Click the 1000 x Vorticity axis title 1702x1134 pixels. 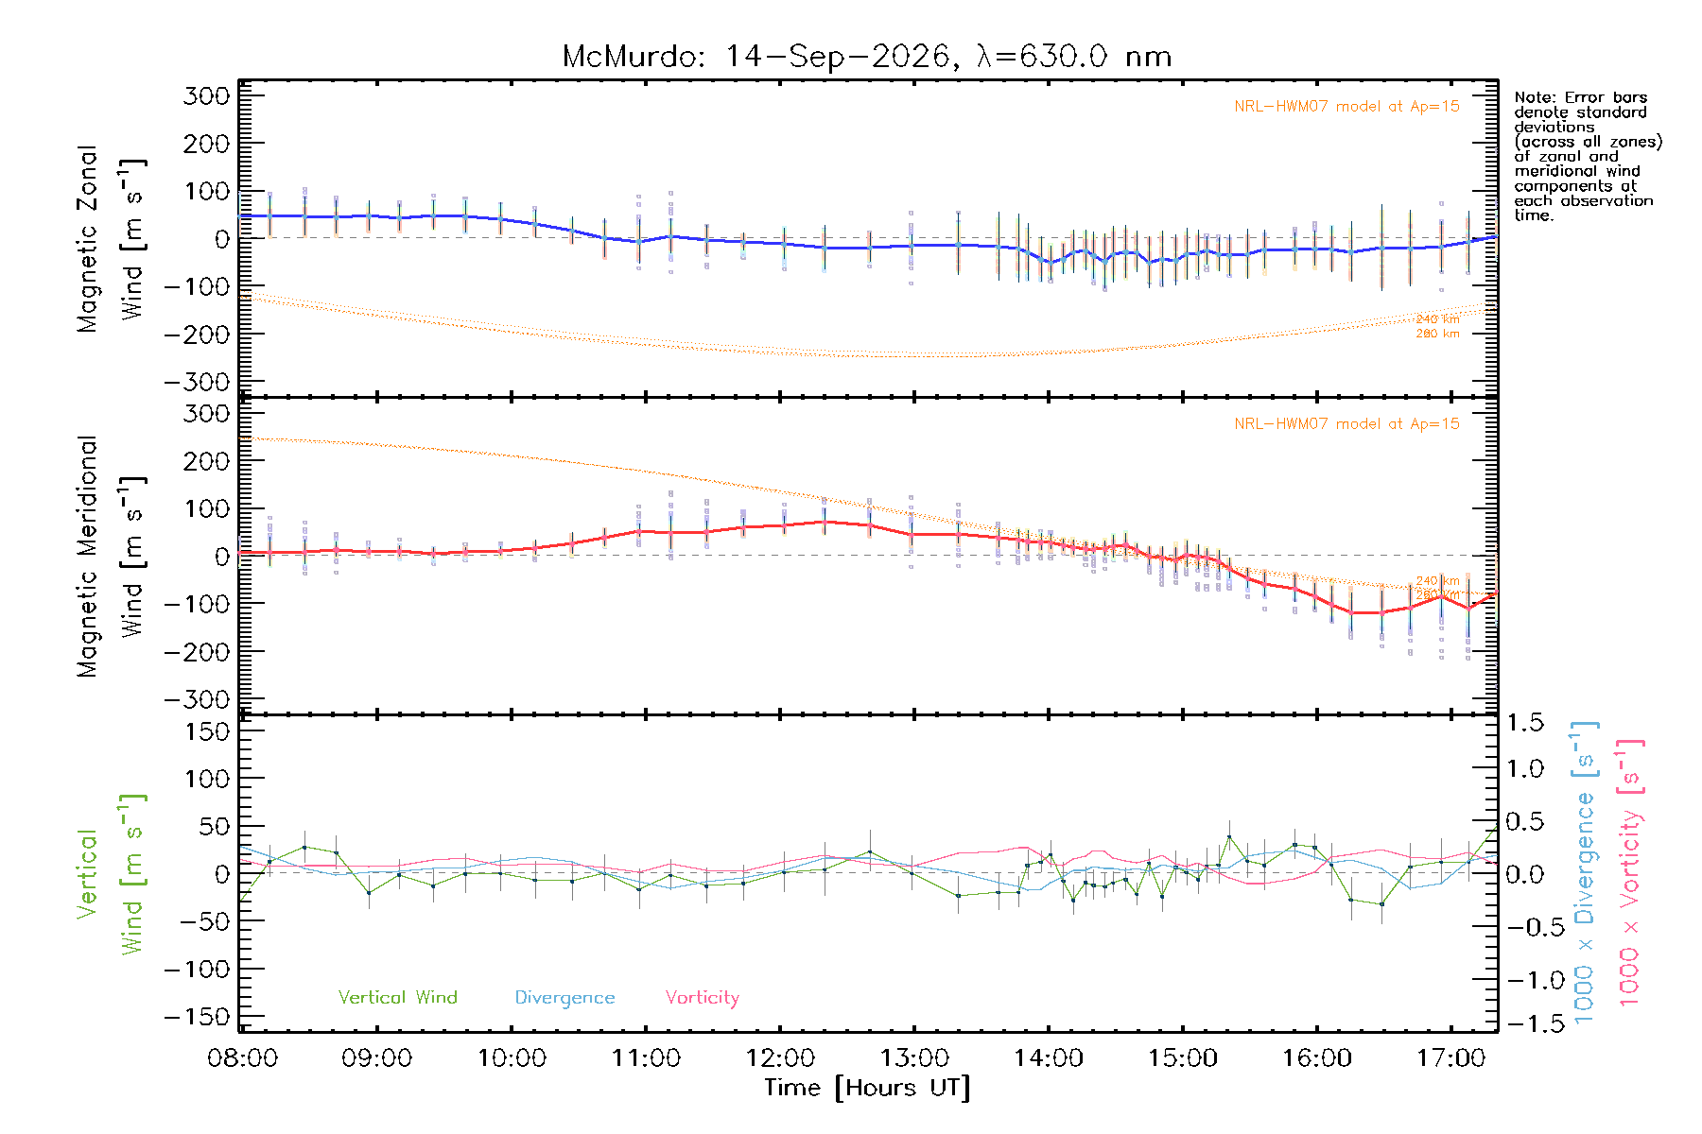coord(1630,871)
